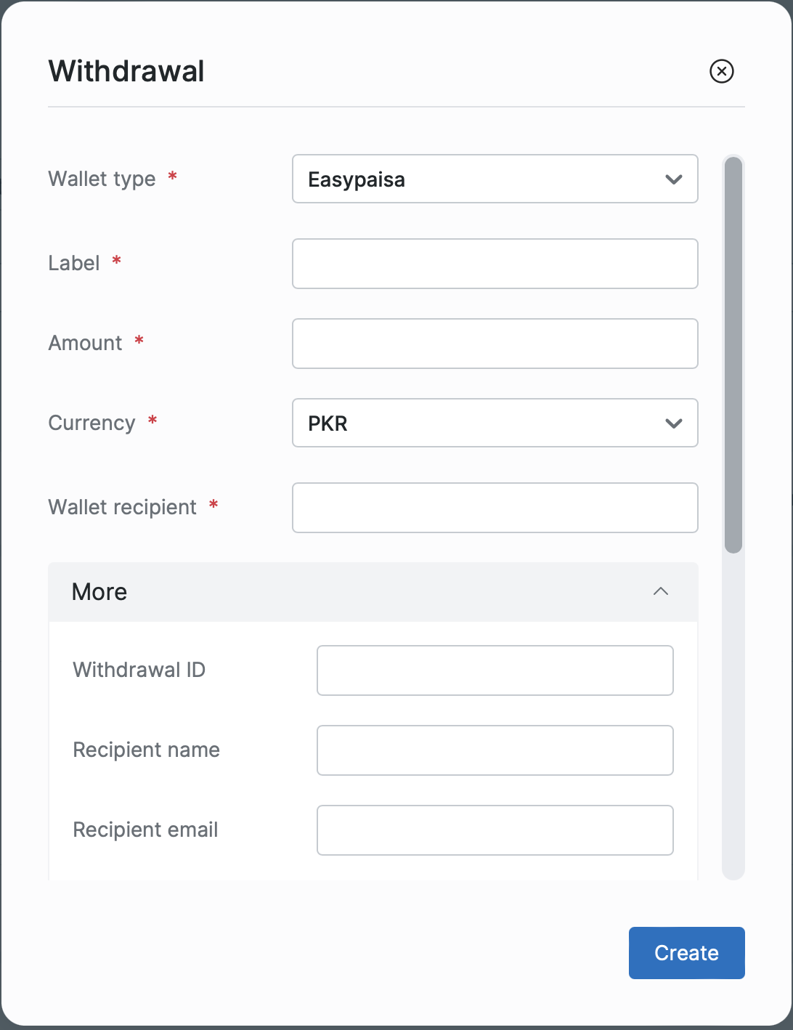Collapse the More section using its chevron

click(x=660, y=591)
